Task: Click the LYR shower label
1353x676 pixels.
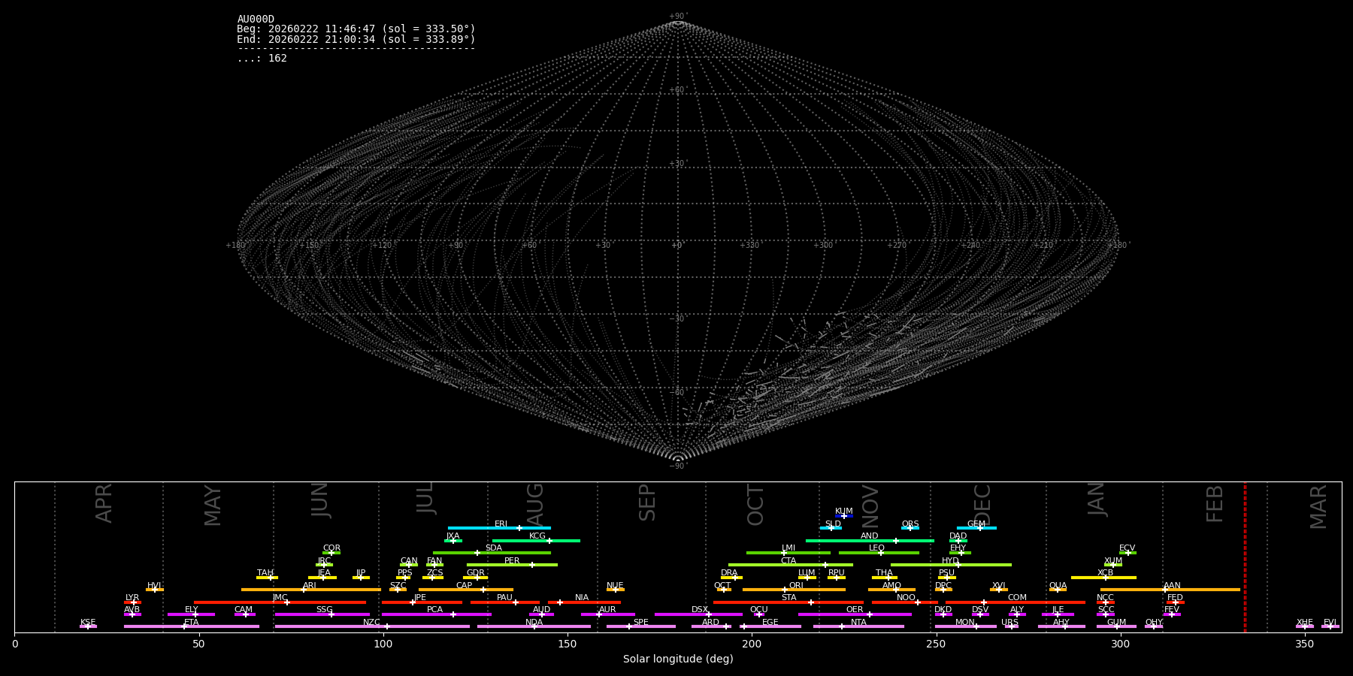Action: (x=132, y=598)
